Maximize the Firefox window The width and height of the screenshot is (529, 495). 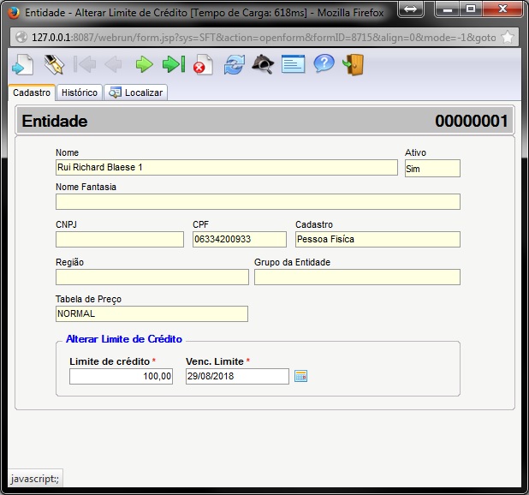471,9
